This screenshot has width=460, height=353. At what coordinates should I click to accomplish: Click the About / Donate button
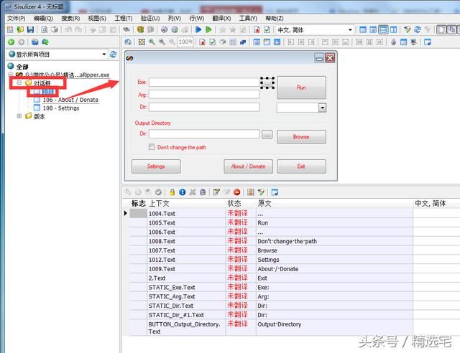(x=248, y=166)
